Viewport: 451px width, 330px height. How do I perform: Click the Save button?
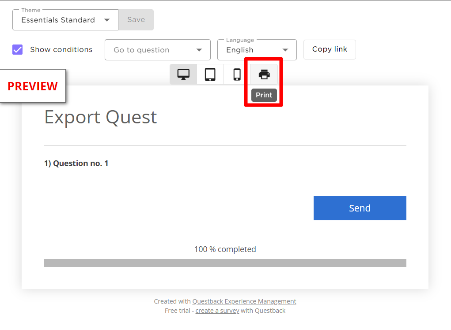136,20
